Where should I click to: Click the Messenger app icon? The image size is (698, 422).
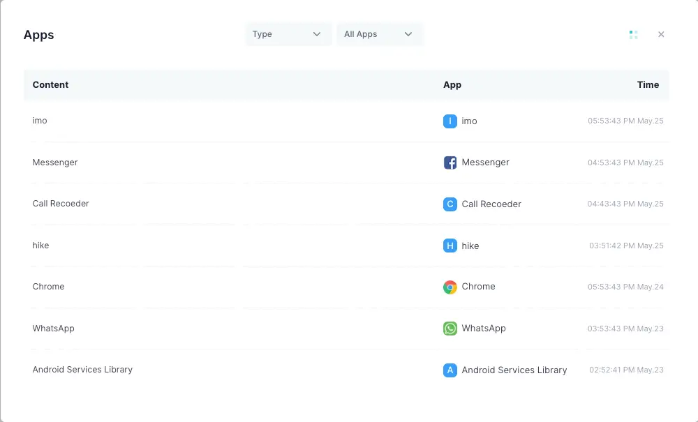tap(450, 162)
